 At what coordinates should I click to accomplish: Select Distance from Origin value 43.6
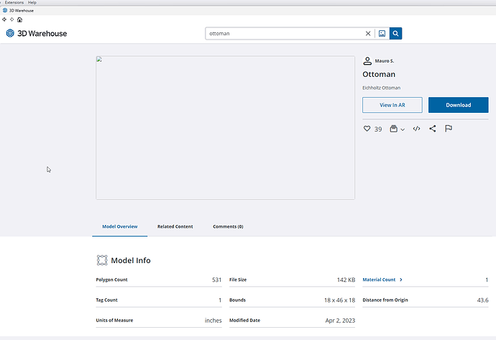click(483, 300)
